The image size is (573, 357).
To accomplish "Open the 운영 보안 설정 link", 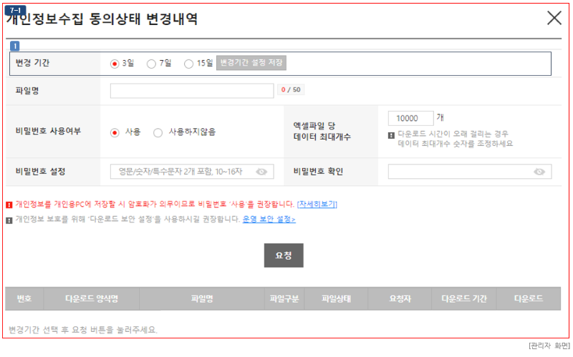I will [269, 220].
